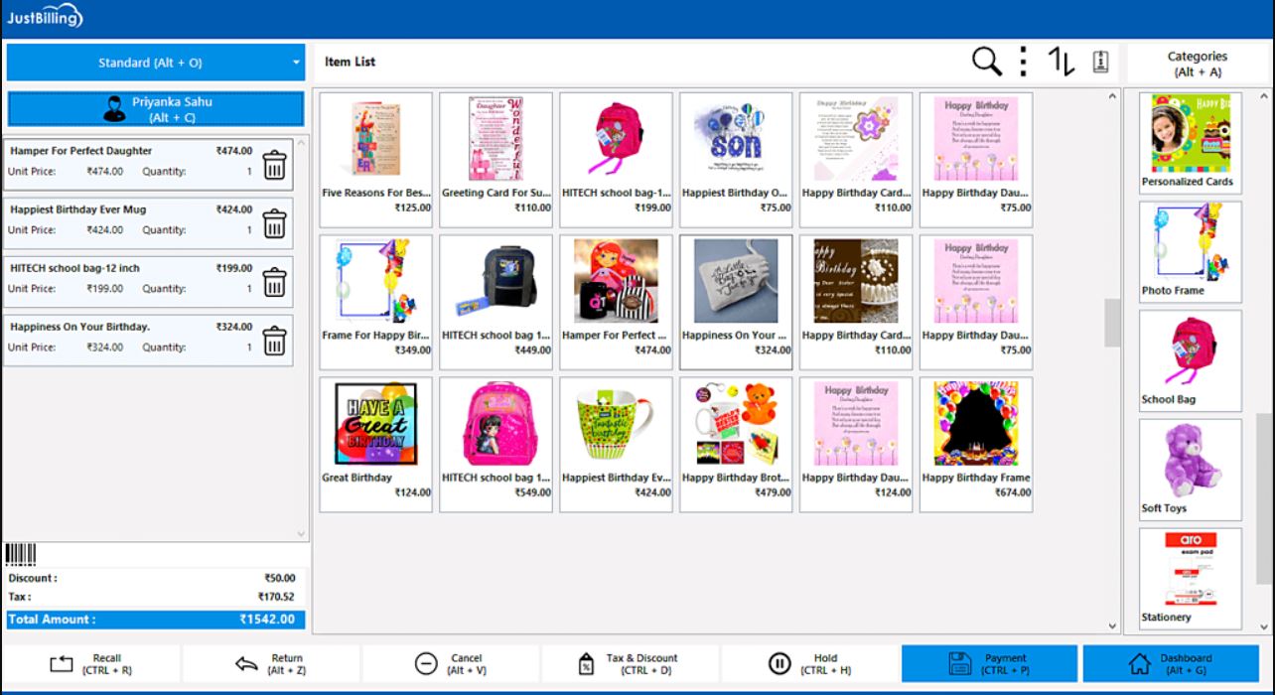Add Great Birthday item thumbnail to cart
Viewport: 1275px width, 695px height.
click(x=375, y=424)
